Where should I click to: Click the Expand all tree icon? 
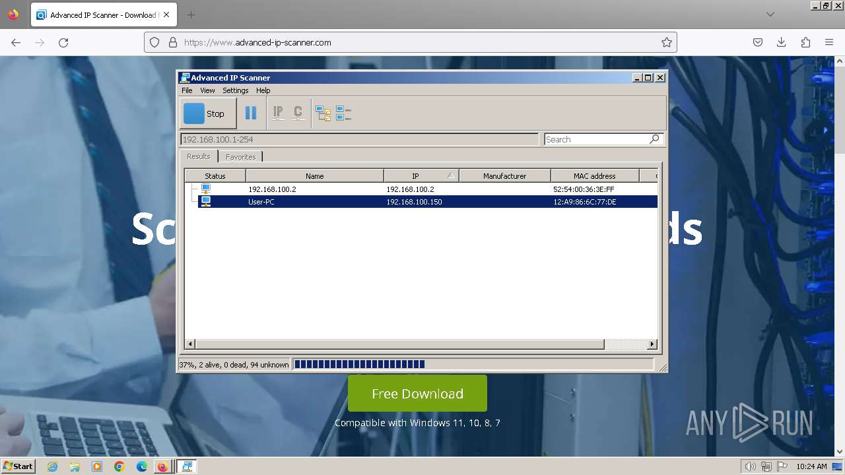tap(323, 113)
